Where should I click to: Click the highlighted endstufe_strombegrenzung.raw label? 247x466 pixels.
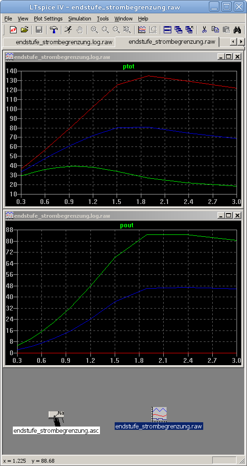158,426
